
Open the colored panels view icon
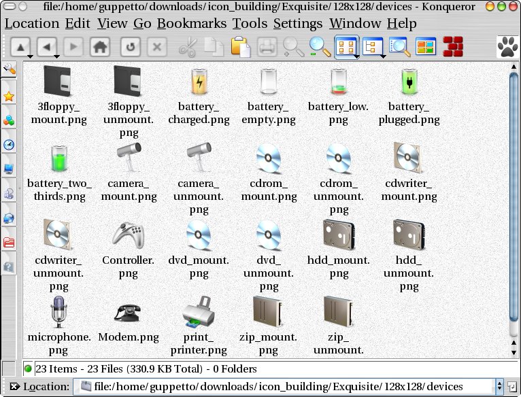point(426,46)
